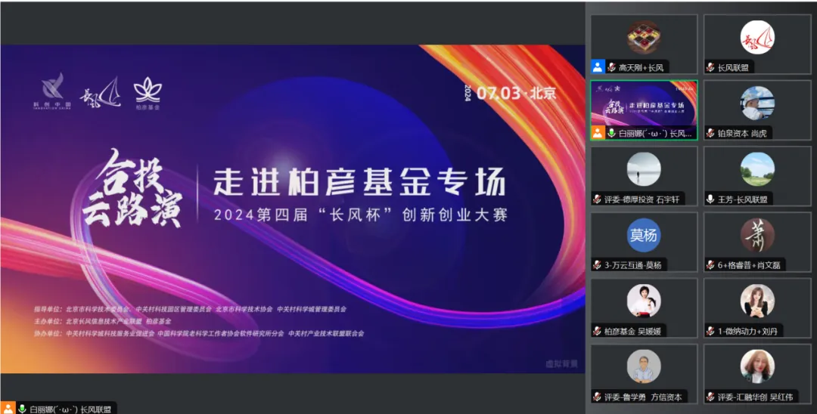Click the muted mic icon on the 长风联盟 logo tile

pos(710,67)
